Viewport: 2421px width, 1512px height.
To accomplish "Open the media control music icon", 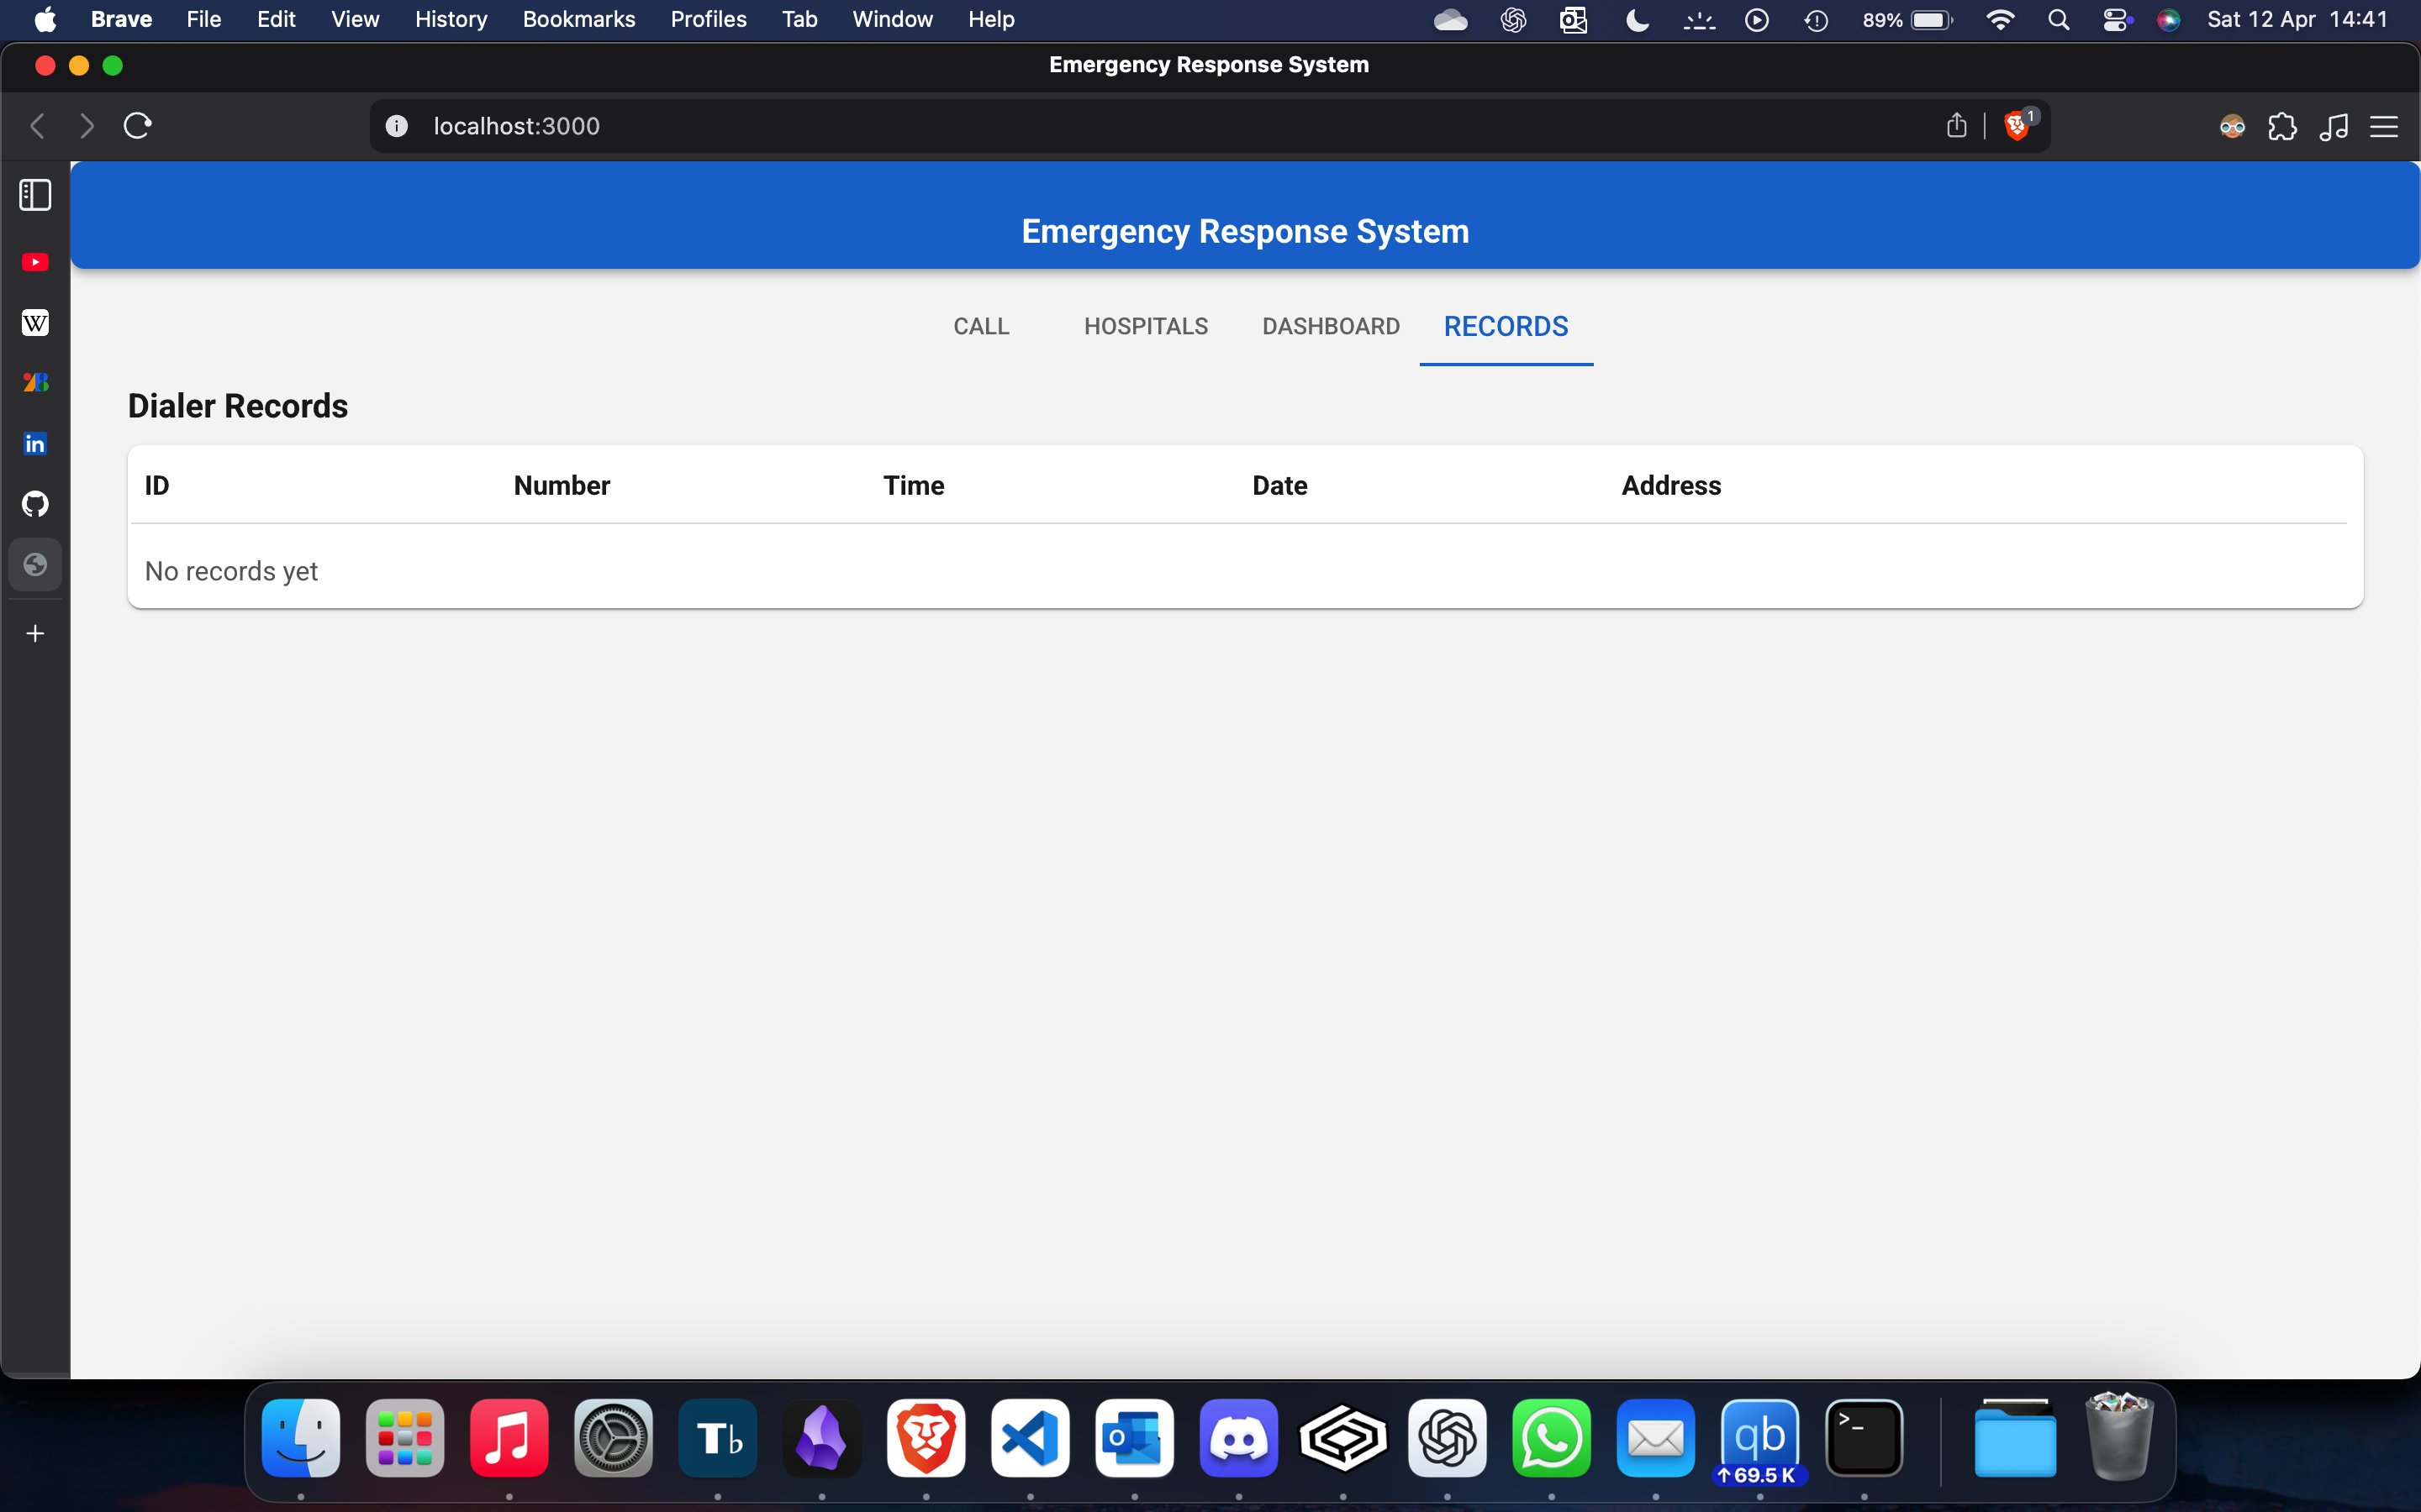I will pos(2333,127).
